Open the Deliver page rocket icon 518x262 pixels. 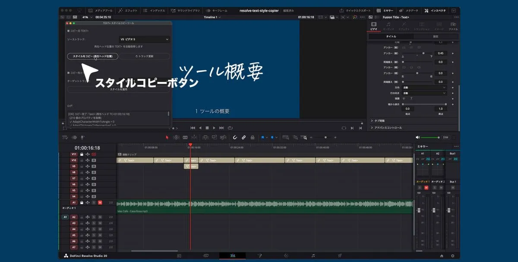pyautogui.click(x=340, y=256)
